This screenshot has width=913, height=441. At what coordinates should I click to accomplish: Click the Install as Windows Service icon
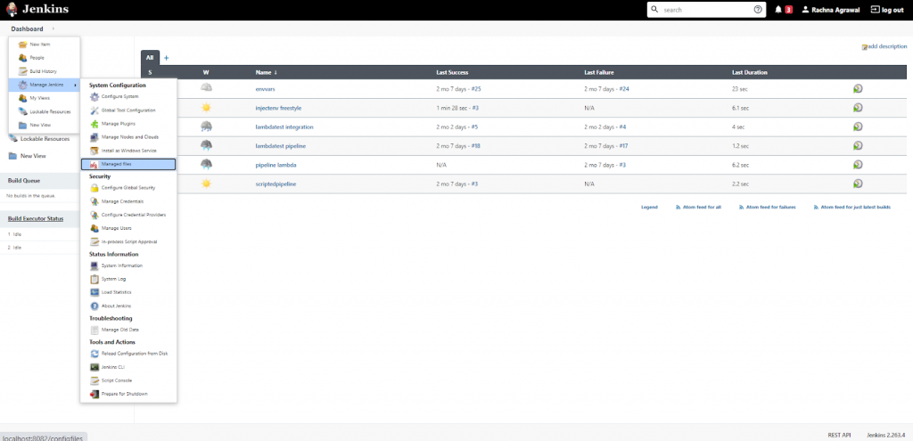click(95, 151)
